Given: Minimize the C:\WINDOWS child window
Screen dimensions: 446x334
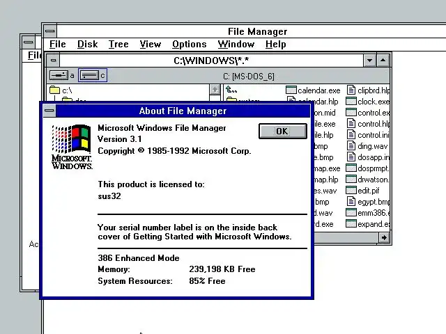Looking at the screenshot, I should coord(369,61).
